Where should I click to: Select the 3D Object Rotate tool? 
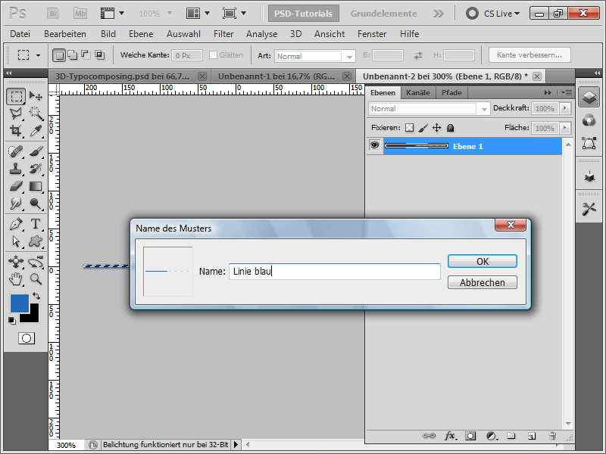16,262
